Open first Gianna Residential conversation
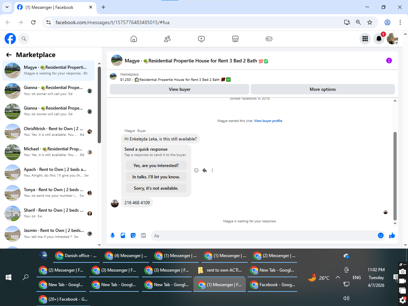Viewport: 408px width, 306px height. click(49, 91)
